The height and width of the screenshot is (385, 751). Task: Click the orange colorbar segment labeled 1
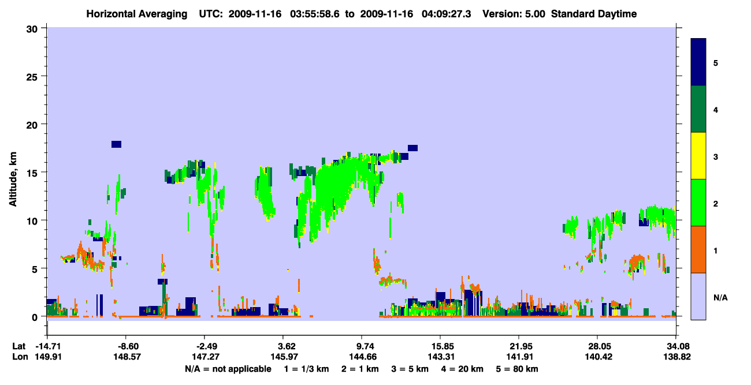(698, 249)
